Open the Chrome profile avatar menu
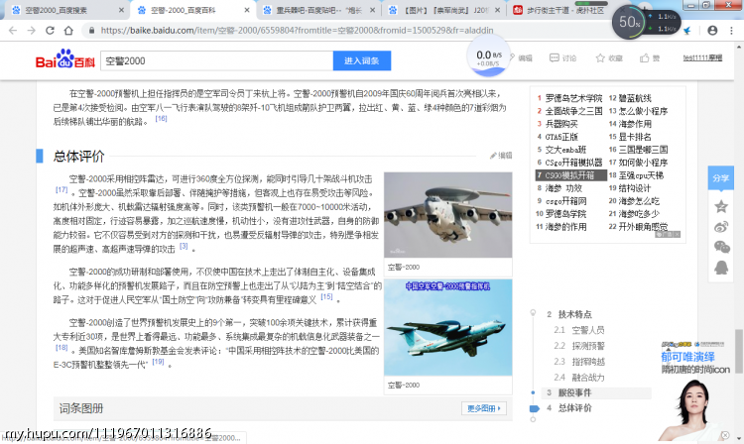 point(712,31)
